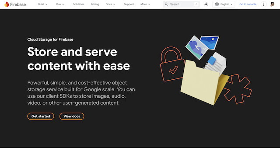Click the Firebase flame logo
The width and height of the screenshot is (280, 159).
[x=7, y=4]
